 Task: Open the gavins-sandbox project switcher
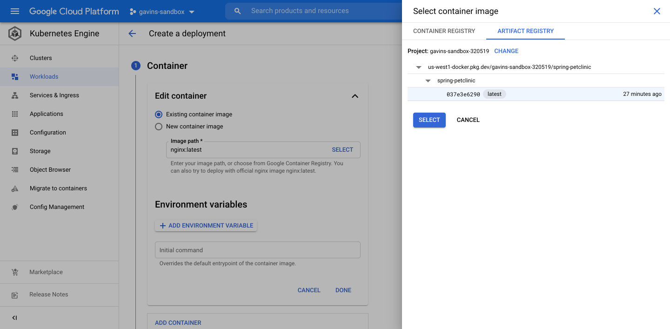pos(162,11)
